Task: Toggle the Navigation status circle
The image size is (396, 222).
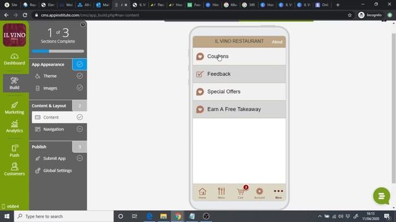Action: pos(80,129)
